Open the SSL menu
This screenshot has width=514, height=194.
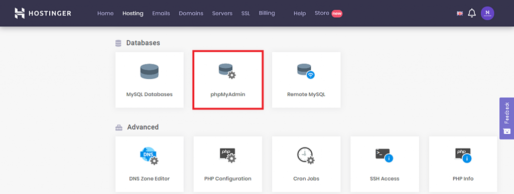(245, 13)
